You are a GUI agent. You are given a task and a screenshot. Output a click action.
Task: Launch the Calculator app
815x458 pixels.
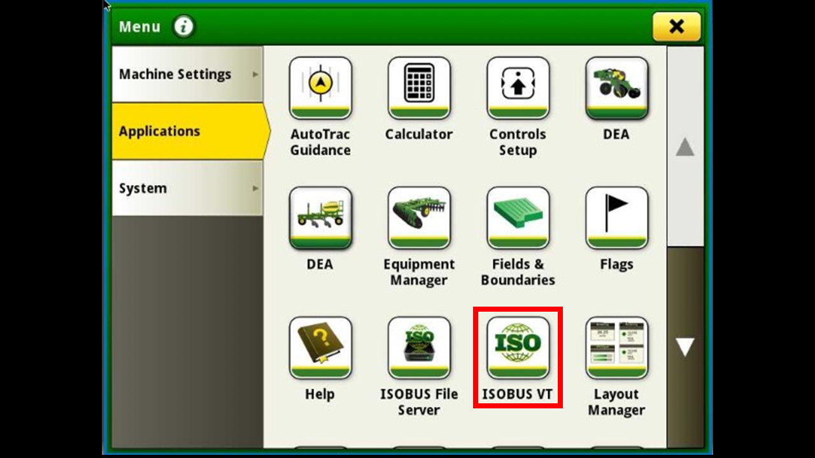point(419,88)
